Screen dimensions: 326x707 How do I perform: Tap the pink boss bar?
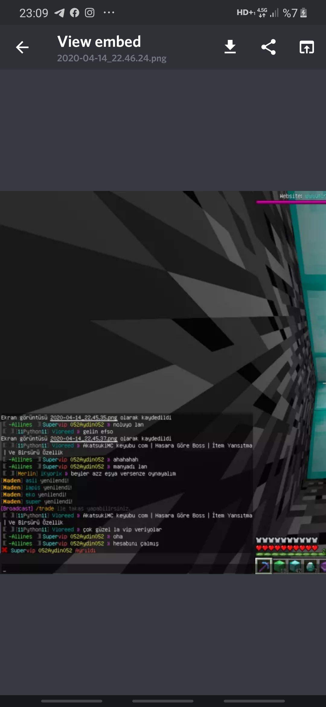[x=291, y=202]
